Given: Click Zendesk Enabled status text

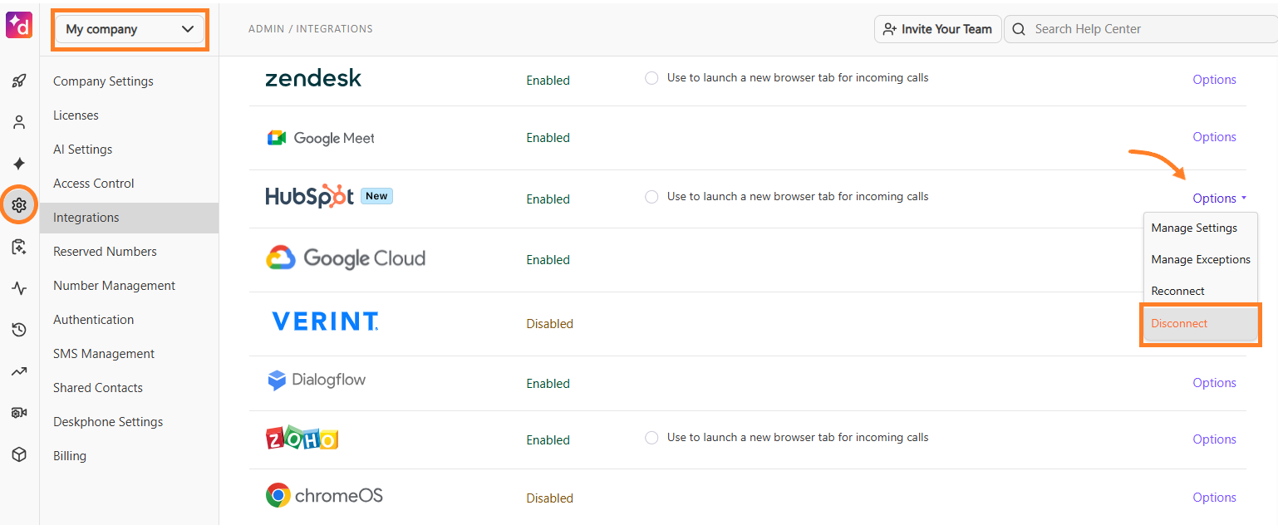Looking at the screenshot, I should click(x=548, y=81).
